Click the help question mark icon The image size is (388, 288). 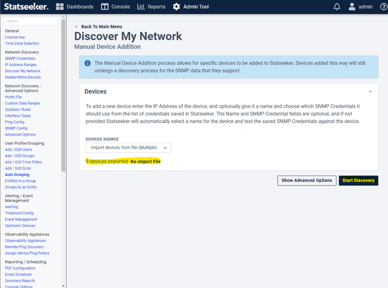383,7
